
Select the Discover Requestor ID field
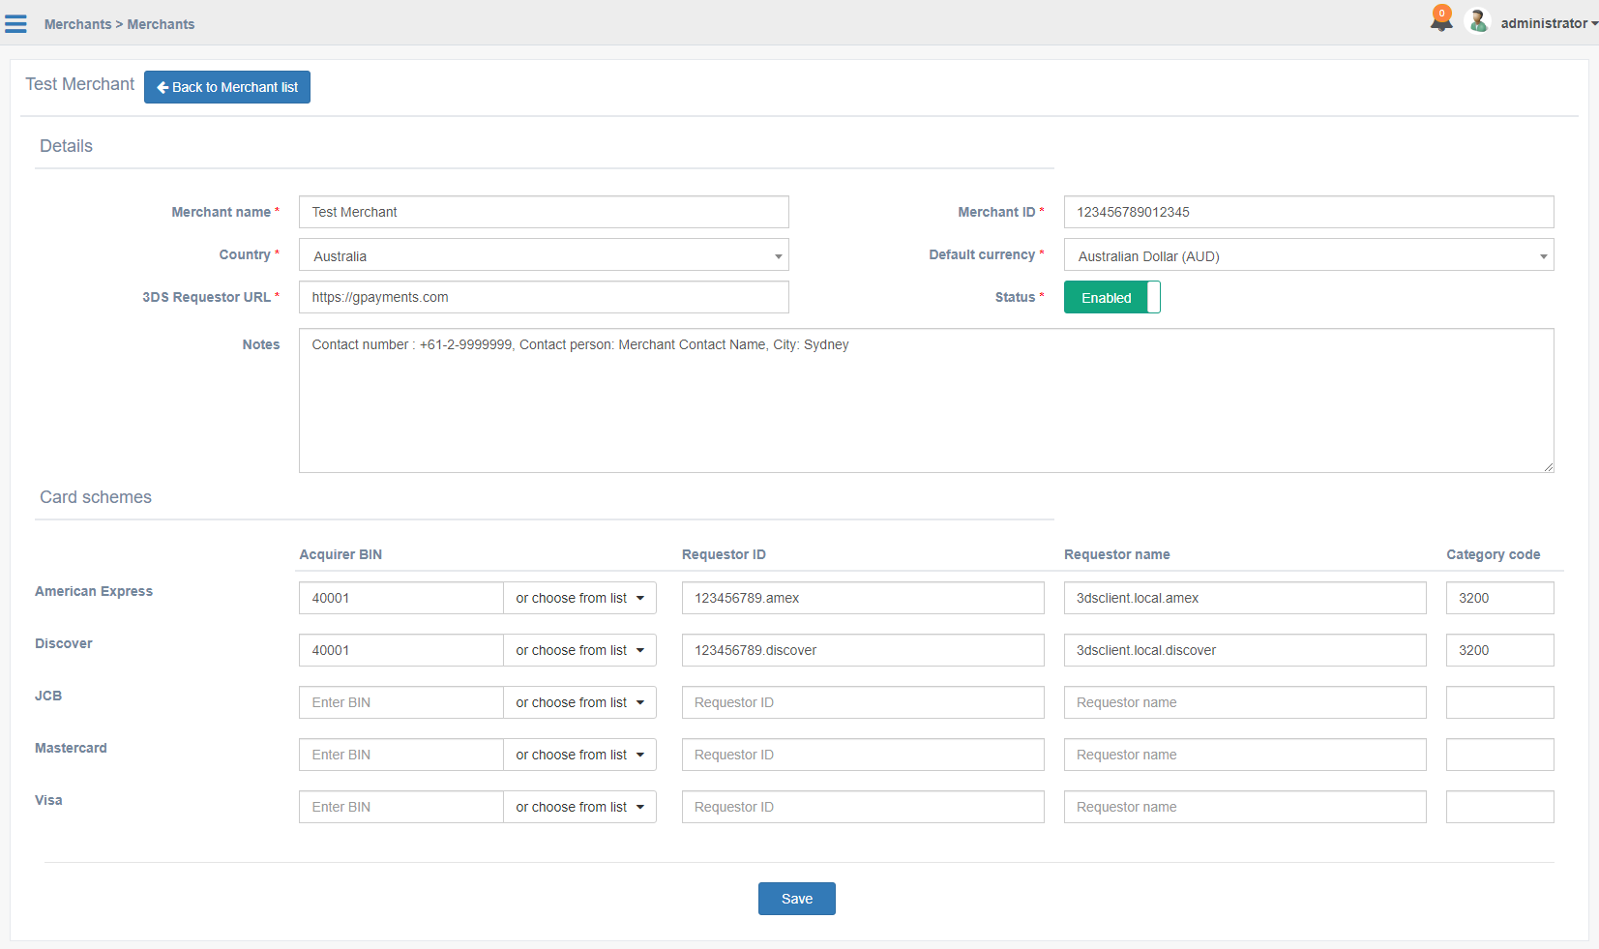point(862,651)
